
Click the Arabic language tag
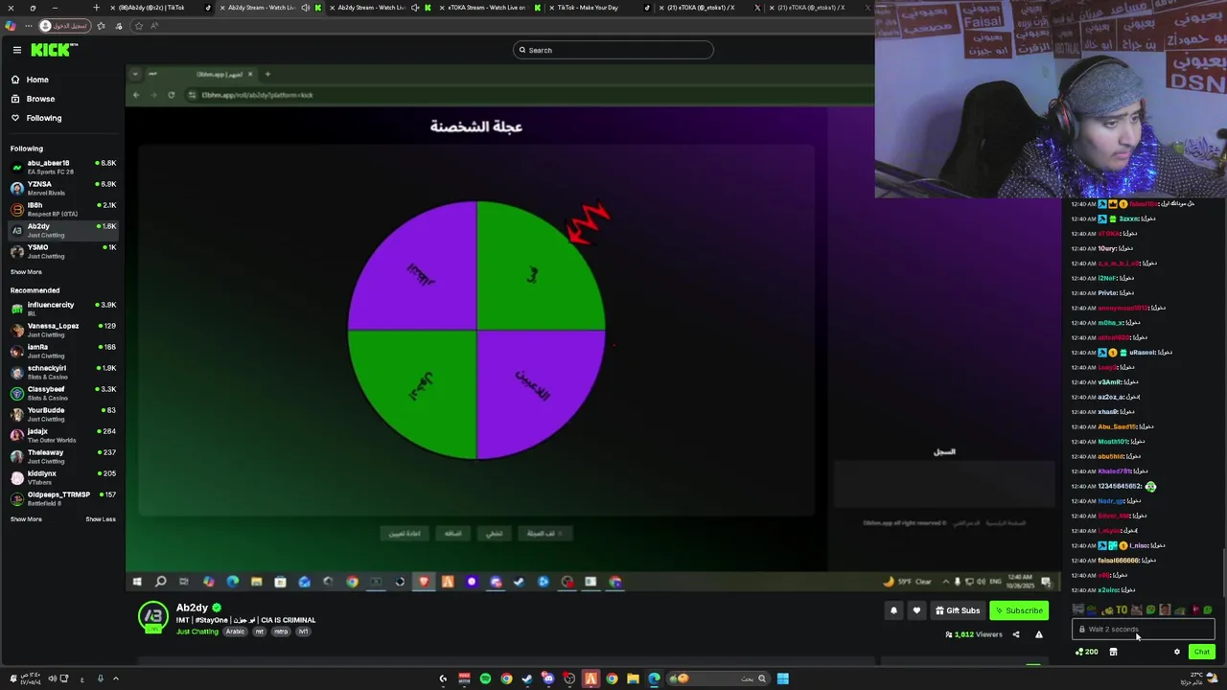(236, 632)
